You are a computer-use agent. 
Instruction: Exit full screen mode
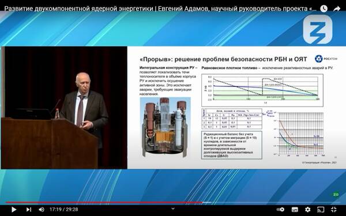pyautogui.click(x=334, y=210)
